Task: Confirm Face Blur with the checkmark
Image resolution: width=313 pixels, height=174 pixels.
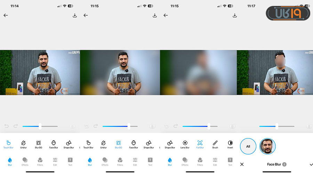Action: [x=311, y=164]
